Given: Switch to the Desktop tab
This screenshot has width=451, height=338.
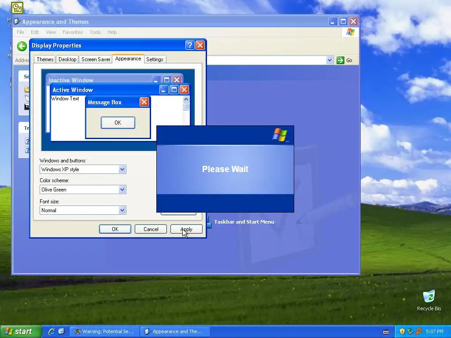Looking at the screenshot, I should pos(67,59).
